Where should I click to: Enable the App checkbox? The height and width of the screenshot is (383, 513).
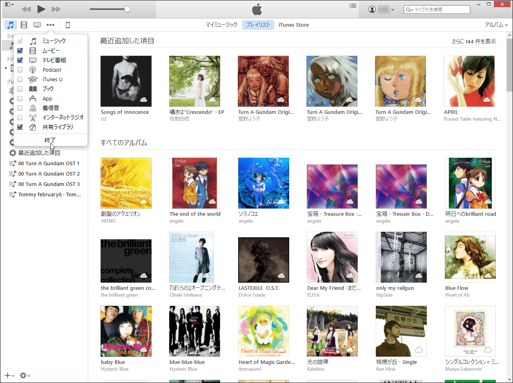[20, 98]
